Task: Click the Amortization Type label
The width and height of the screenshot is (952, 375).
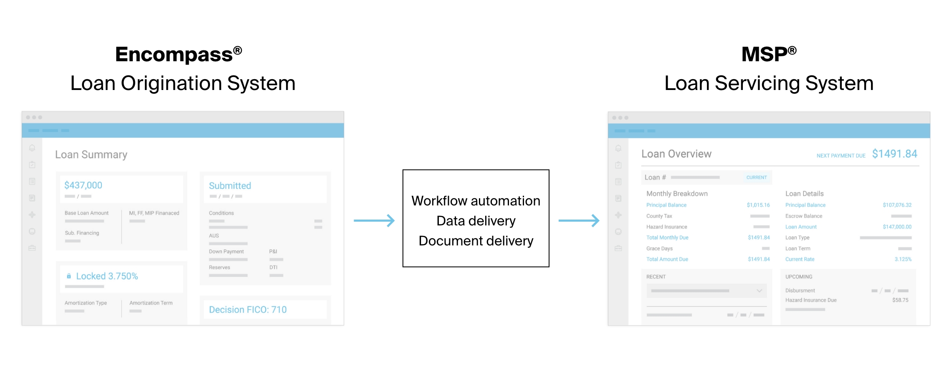Action: click(86, 303)
